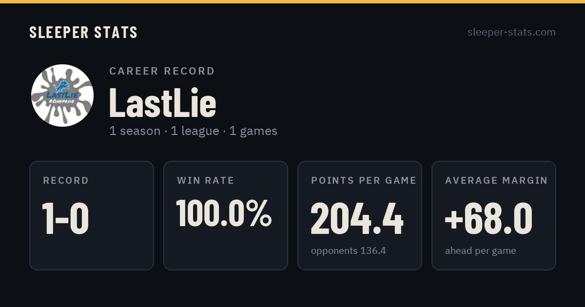The width and height of the screenshot is (585, 307).
Task: Open the WIN RATE stat card
Action: click(226, 215)
